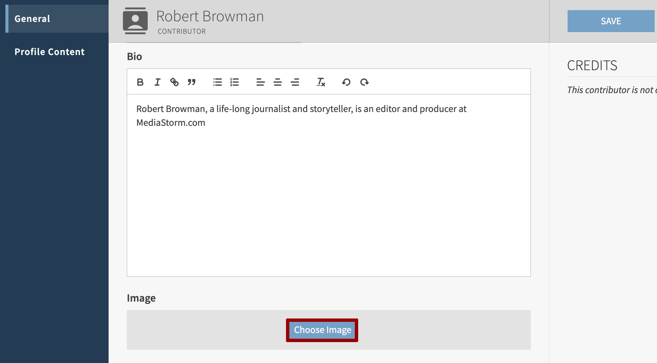Click the Choose Image button
This screenshot has height=363, width=657.
[322, 330]
